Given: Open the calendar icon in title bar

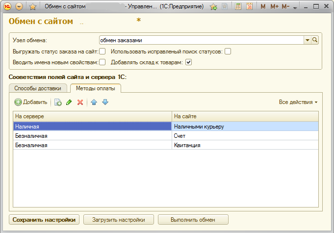Looking at the screenshot, I should 249,6.
